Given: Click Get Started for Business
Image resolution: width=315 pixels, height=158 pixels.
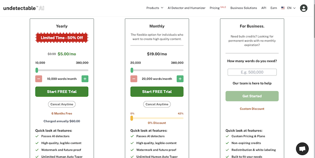Looking at the screenshot, I should click(252, 96).
